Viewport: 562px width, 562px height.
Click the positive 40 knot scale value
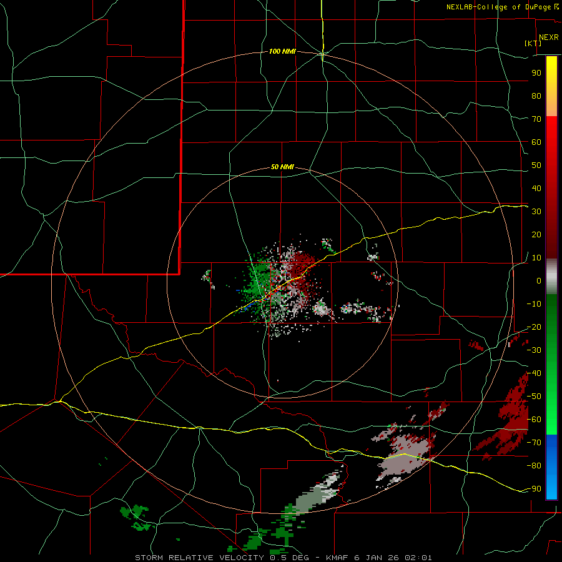(536, 188)
